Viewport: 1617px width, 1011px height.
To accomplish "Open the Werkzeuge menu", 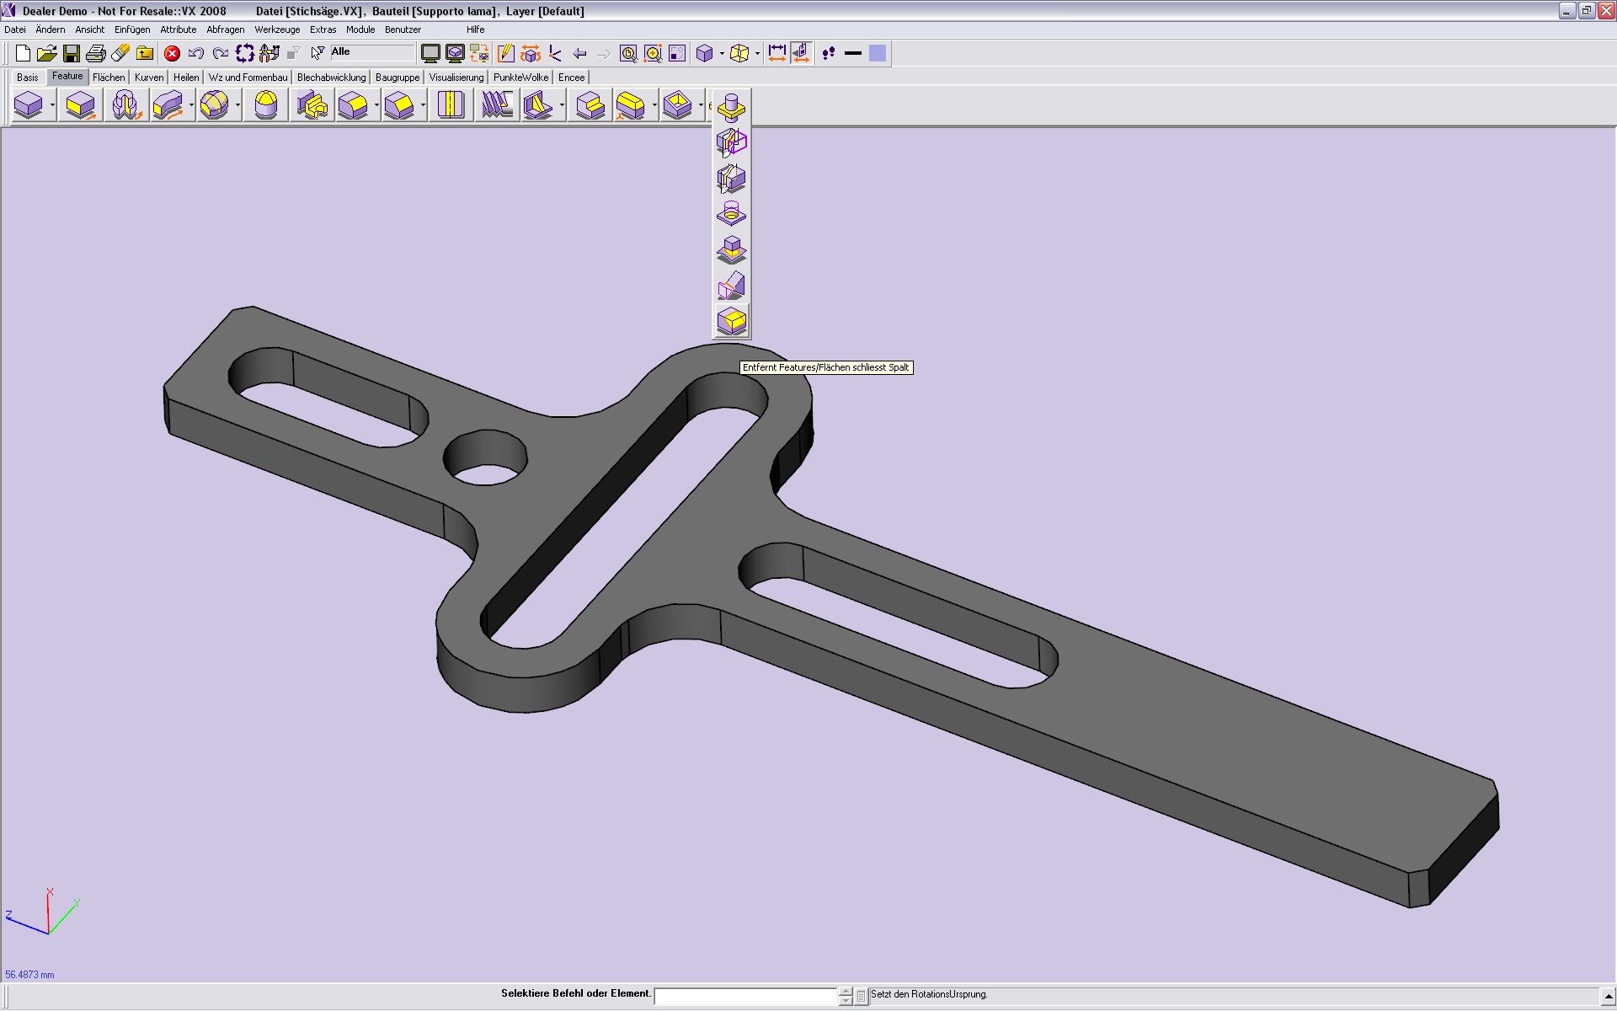I will point(277,29).
